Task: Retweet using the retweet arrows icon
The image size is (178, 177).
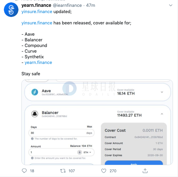Action: pos(63,171)
